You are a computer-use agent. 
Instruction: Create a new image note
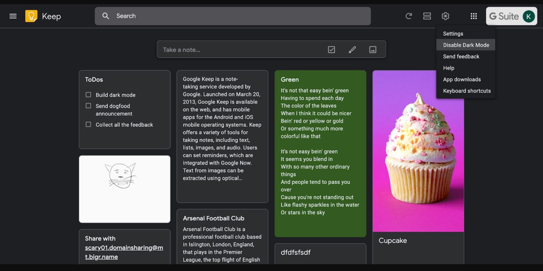point(373,50)
